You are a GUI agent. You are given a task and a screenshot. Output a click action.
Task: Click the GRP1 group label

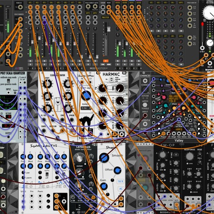(88, 13)
